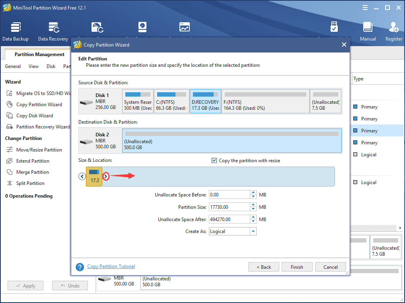Decrease Partition Size value
Viewport: 405px width, 303px height.
[253, 209]
